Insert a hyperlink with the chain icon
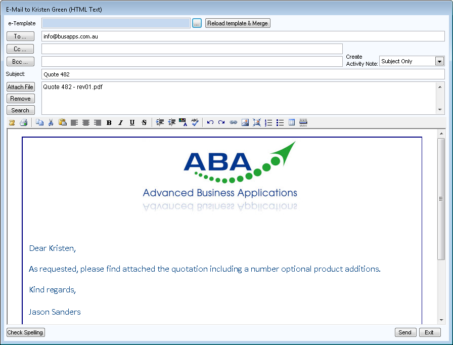453x345 pixels. tap(233, 122)
